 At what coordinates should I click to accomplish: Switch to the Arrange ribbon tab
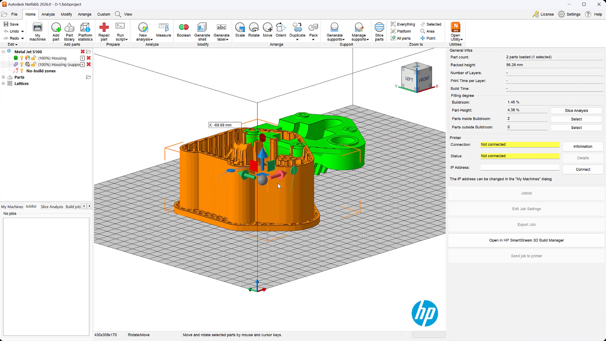(x=84, y=14)
